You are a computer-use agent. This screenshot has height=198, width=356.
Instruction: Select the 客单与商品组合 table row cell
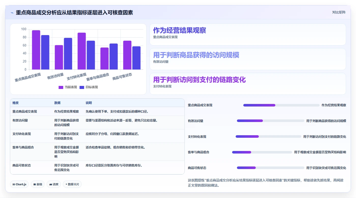(23, 147)
